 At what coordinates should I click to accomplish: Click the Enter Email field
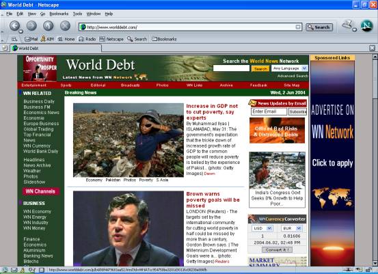pos(269,111)
